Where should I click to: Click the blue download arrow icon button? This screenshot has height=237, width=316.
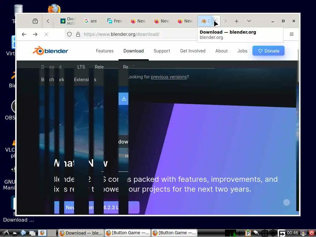click(123, 98)
